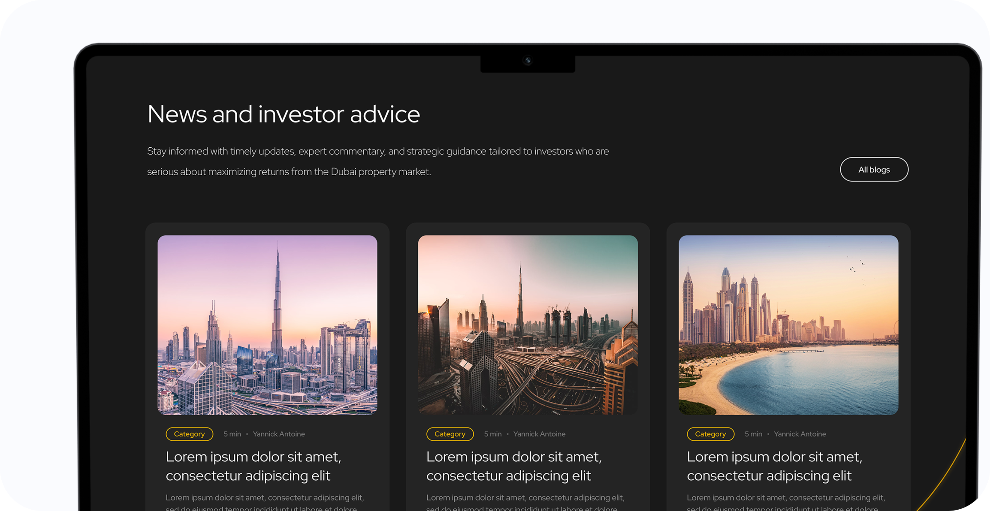Click the Category tag on middle card

click(450, 434)
